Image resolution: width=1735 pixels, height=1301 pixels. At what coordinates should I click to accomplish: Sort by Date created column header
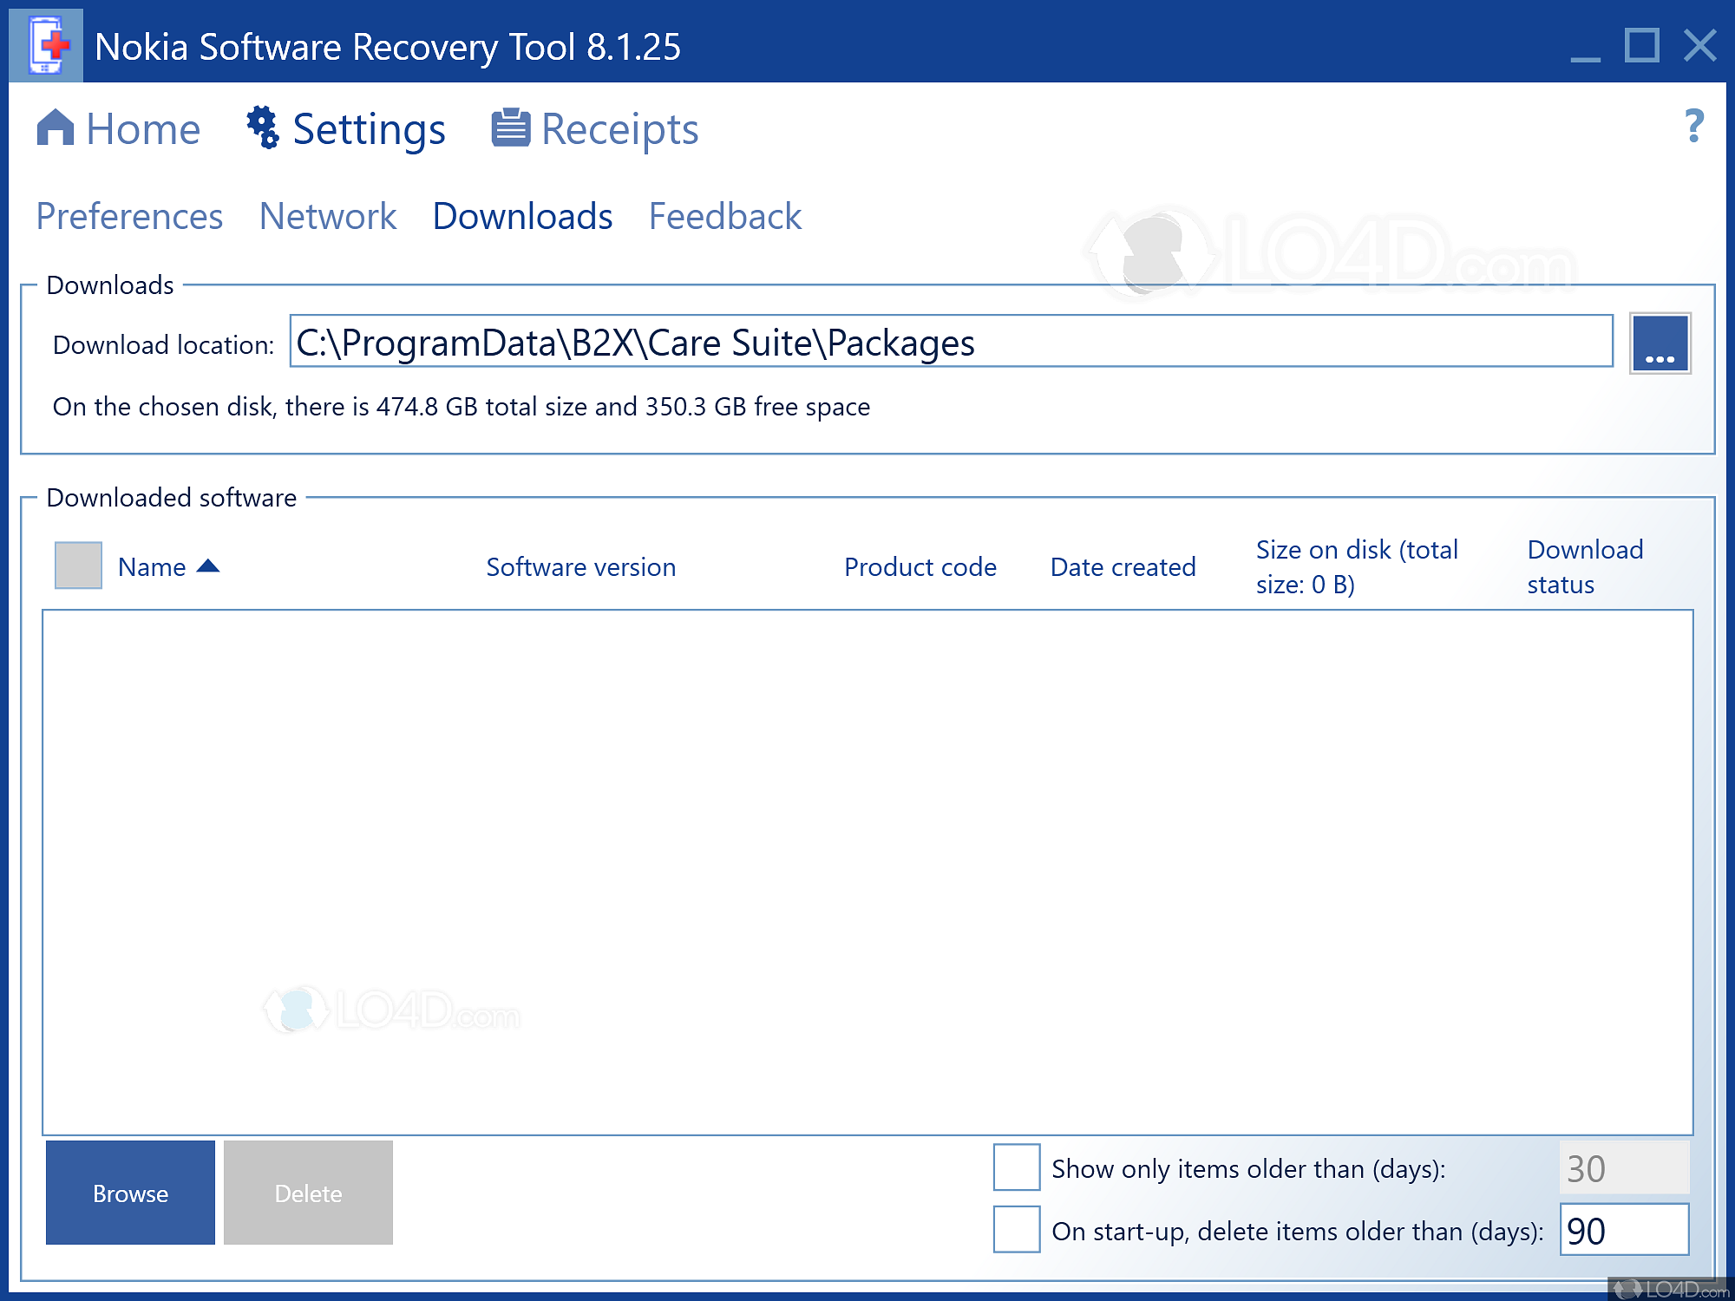tap(1123, 567)
